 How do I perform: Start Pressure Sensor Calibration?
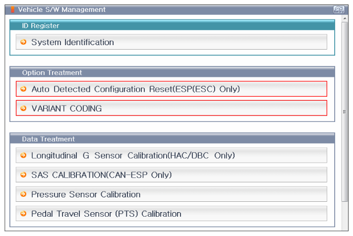pyautogui.click(x=86, y=194)
